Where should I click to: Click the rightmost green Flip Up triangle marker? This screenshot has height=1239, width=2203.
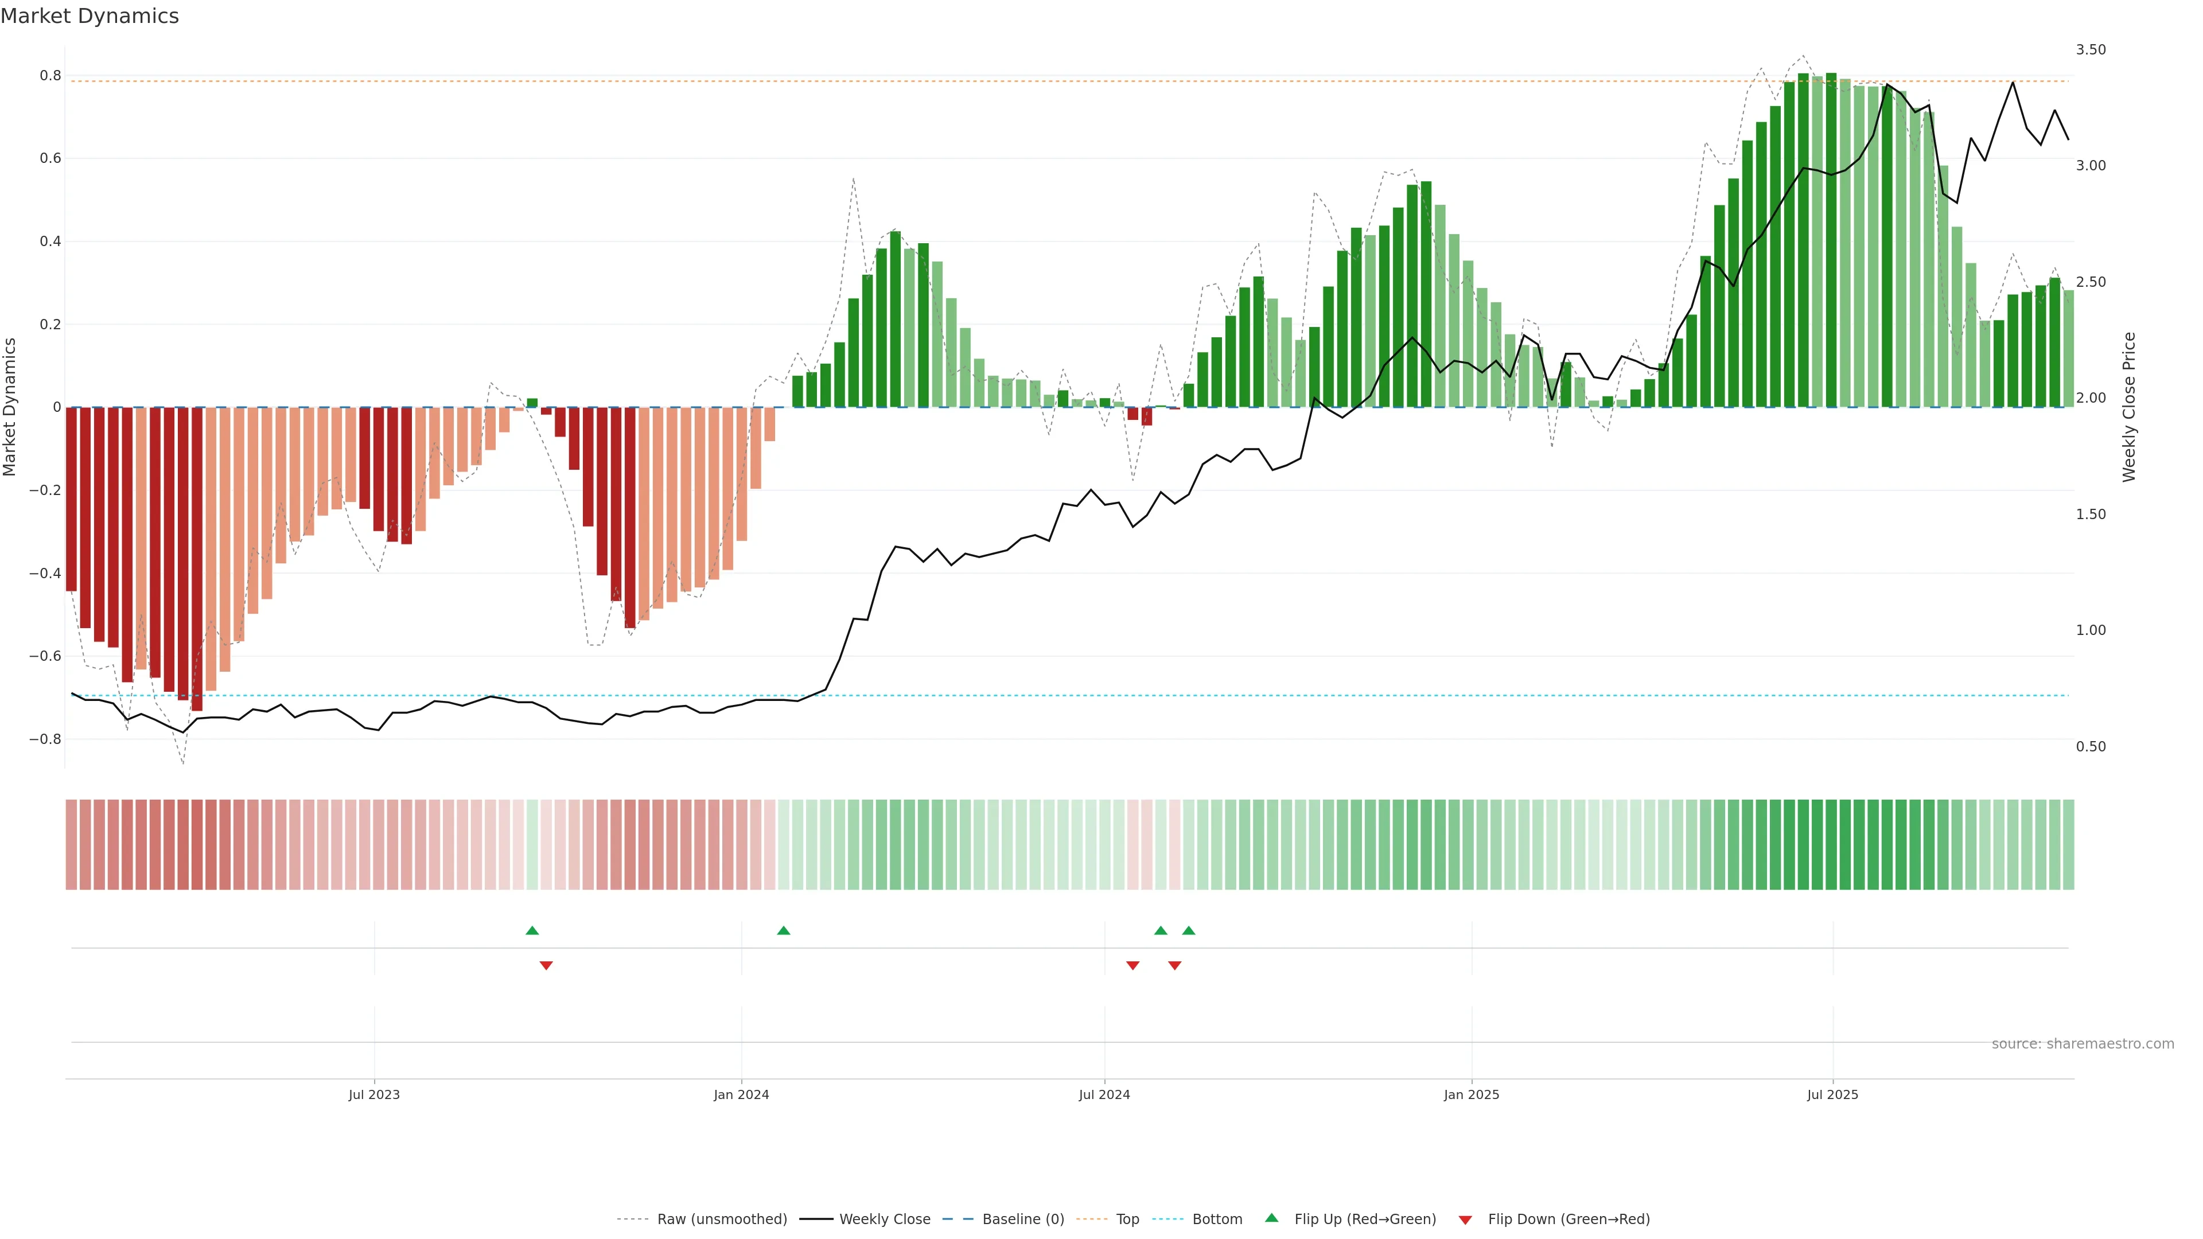tap(1189, 930)
